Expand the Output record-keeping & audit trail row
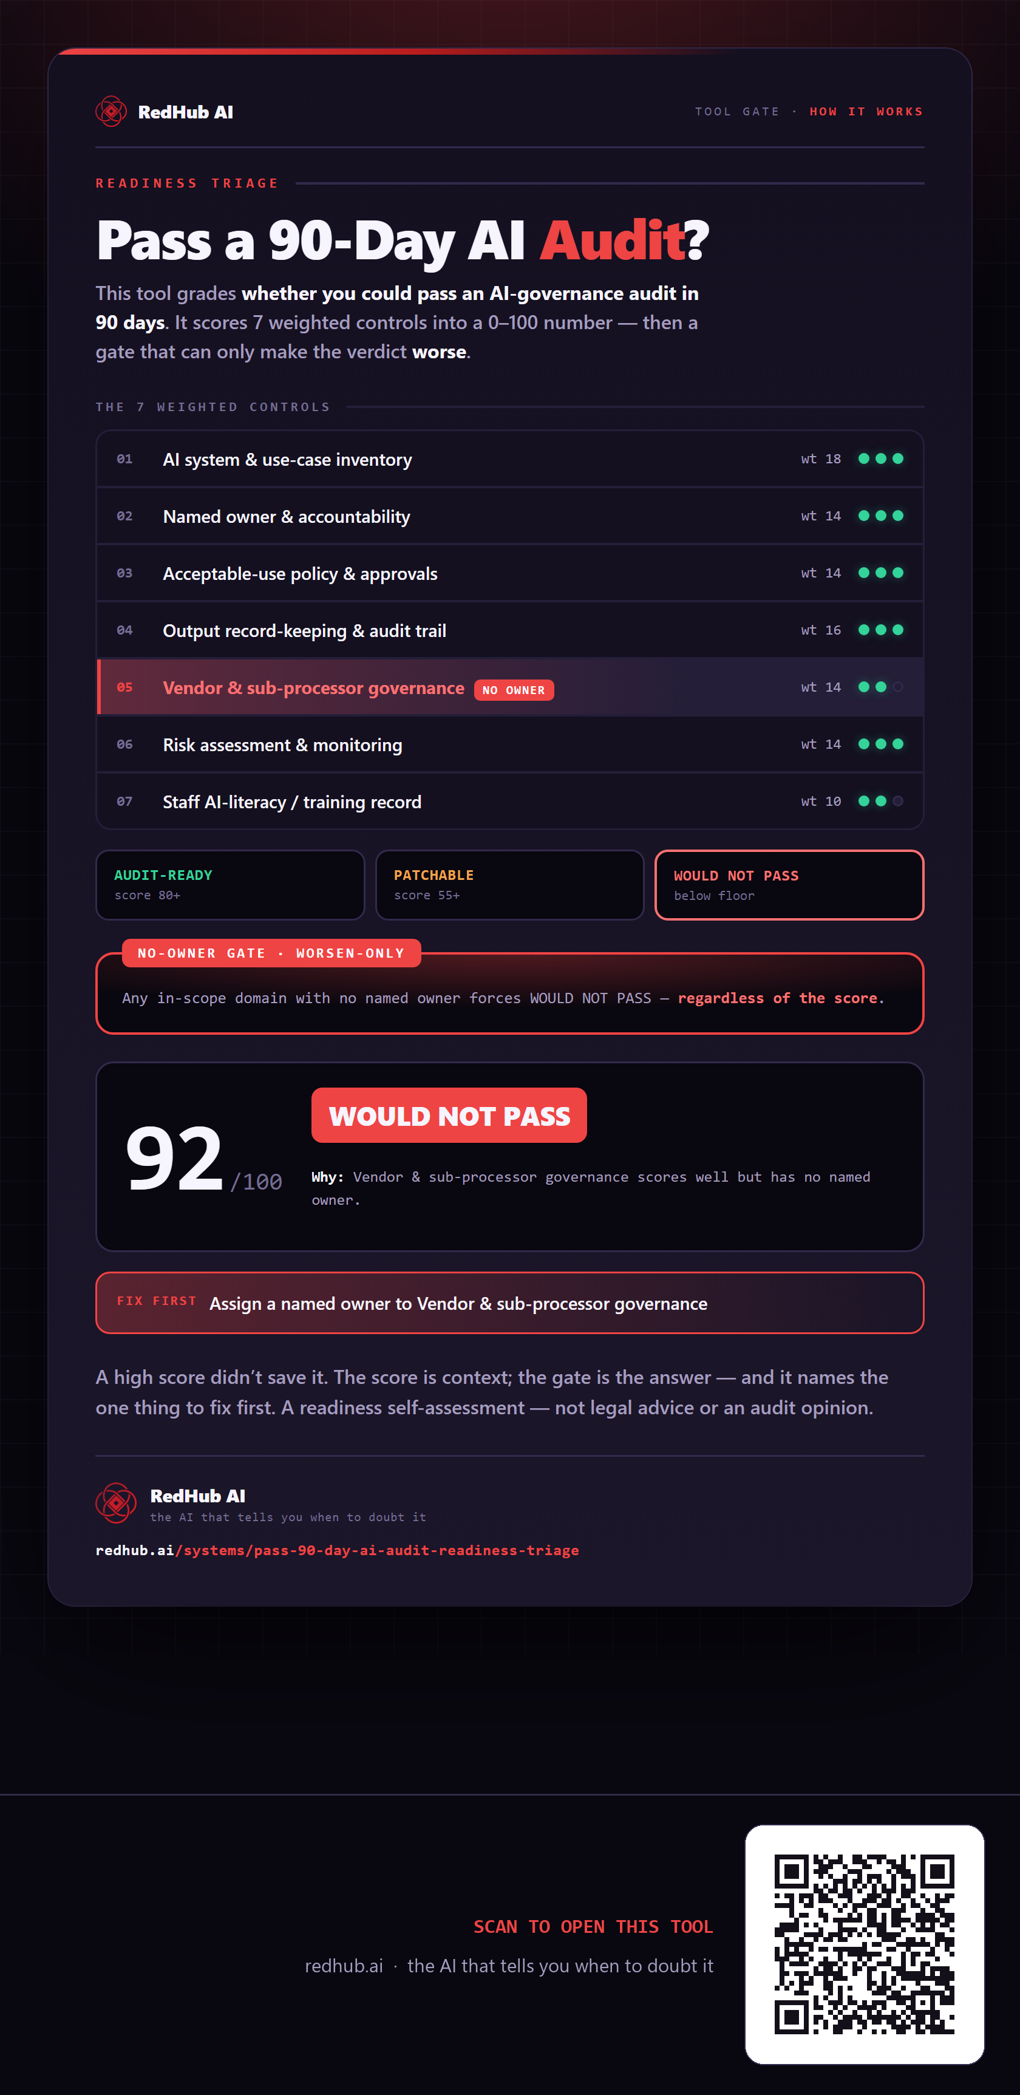1020x2095 pixels. point(510,630)
